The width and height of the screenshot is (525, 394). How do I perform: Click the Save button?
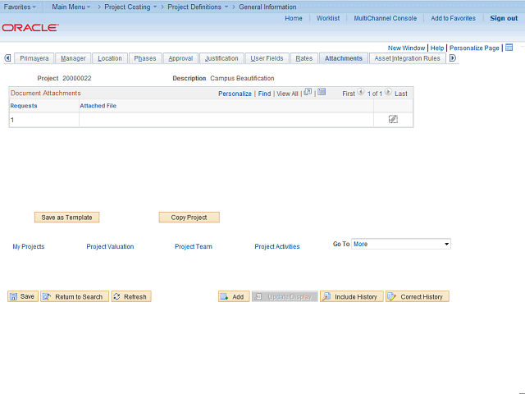[23, 296]
